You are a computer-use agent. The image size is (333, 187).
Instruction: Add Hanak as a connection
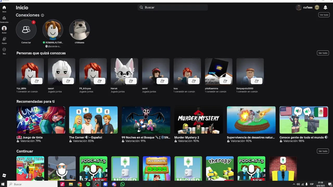(x=131, y=81)
